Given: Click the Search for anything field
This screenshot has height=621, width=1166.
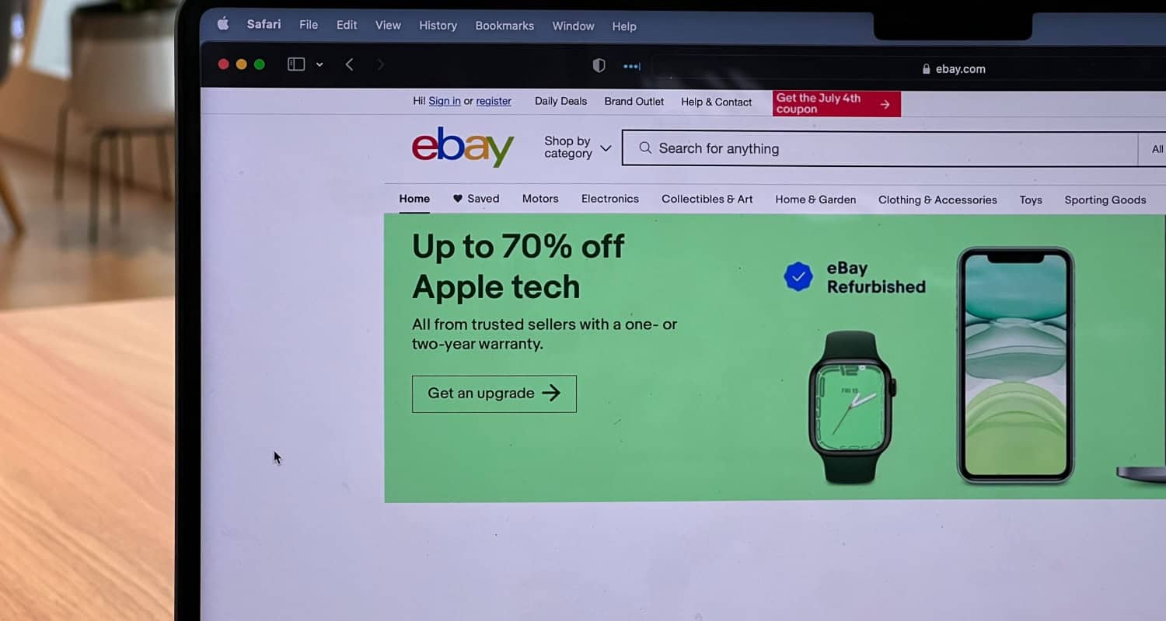Looking at the screenshot, I should (880, 148).
